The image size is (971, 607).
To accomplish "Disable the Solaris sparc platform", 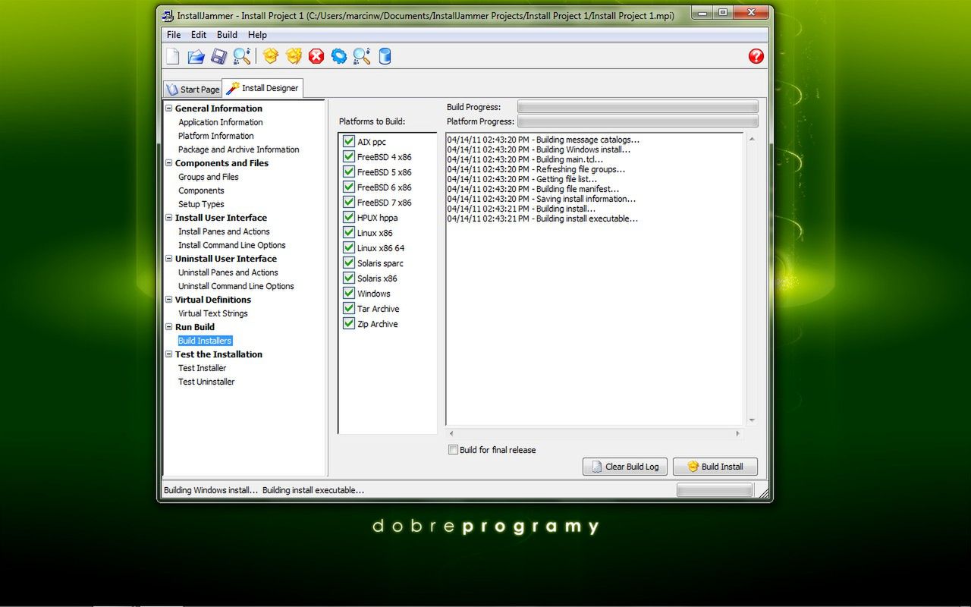I will click(349, 263).
